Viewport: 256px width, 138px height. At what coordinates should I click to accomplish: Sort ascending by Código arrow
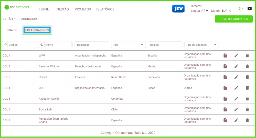point(5,45)
